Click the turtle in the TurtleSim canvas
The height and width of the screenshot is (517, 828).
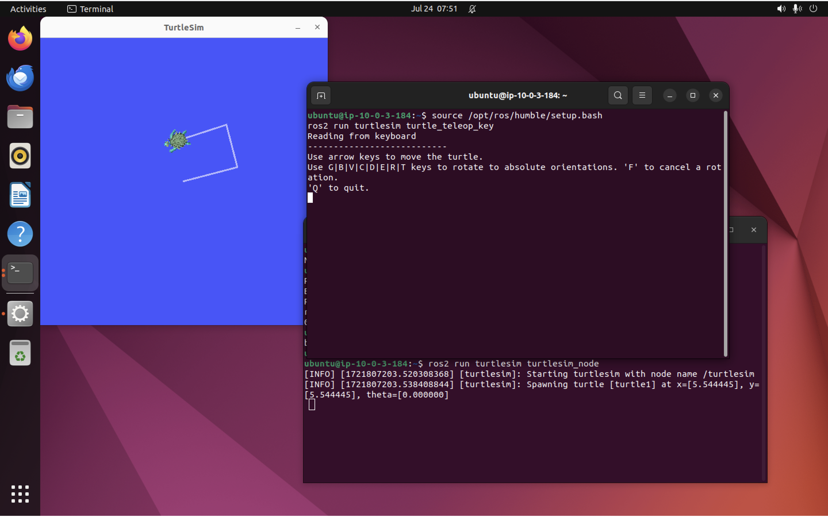point(178,140)
